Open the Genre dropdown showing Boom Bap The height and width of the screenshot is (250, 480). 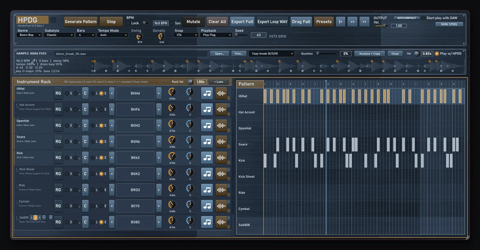[x=29, y=35]
